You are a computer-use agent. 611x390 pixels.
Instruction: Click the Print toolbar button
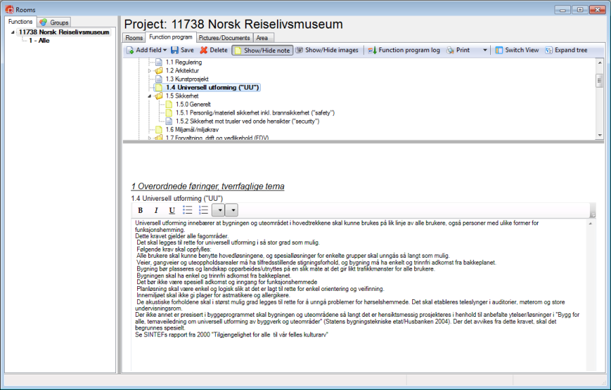458,50
